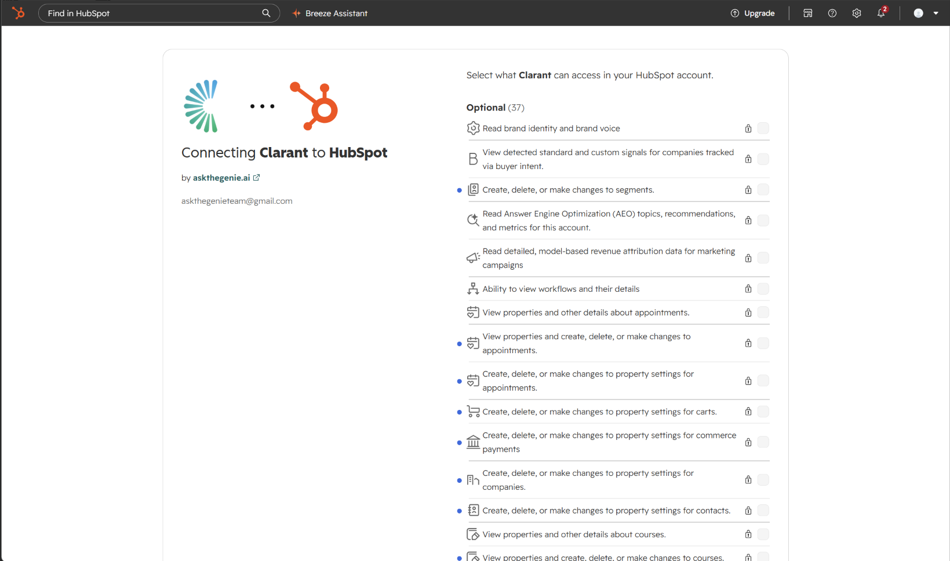Open the Marketplace storefront icon
The image size is (950, 561).
[807, 13]
